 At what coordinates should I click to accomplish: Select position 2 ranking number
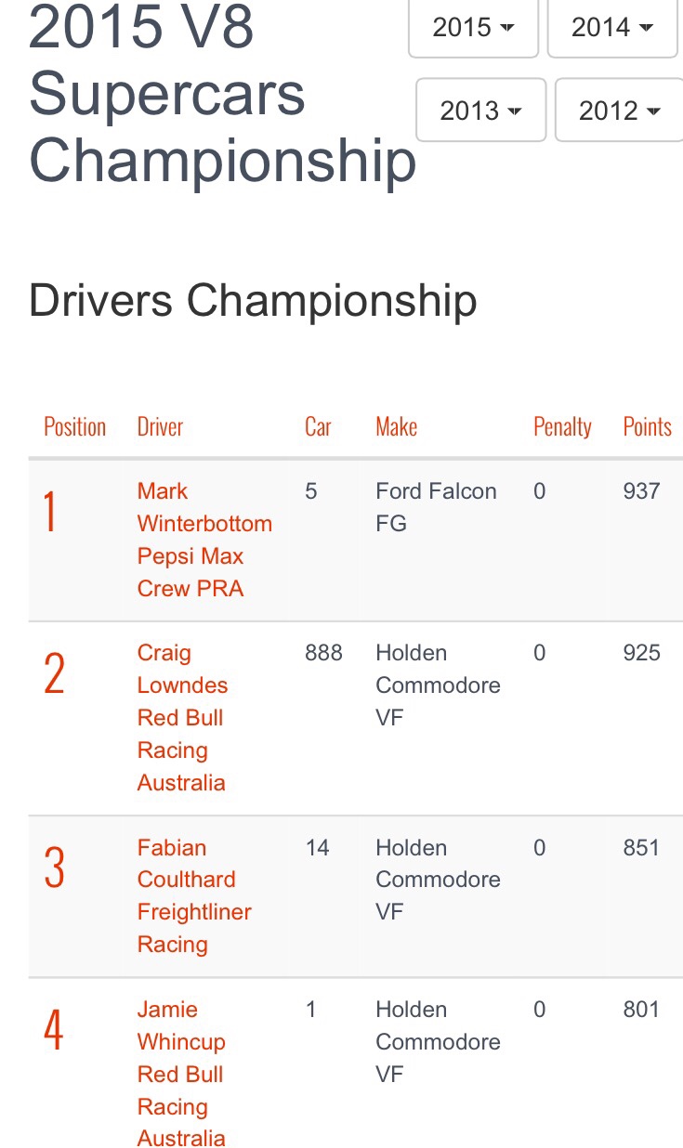[54, 674]
